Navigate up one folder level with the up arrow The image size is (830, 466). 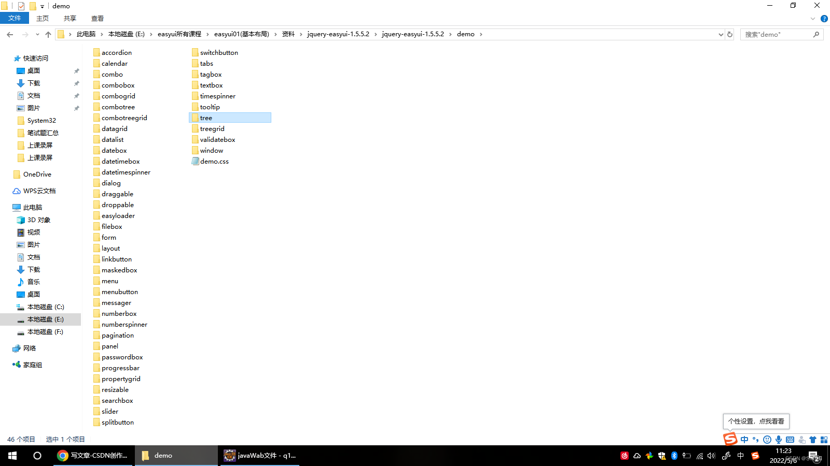(48, 34)
